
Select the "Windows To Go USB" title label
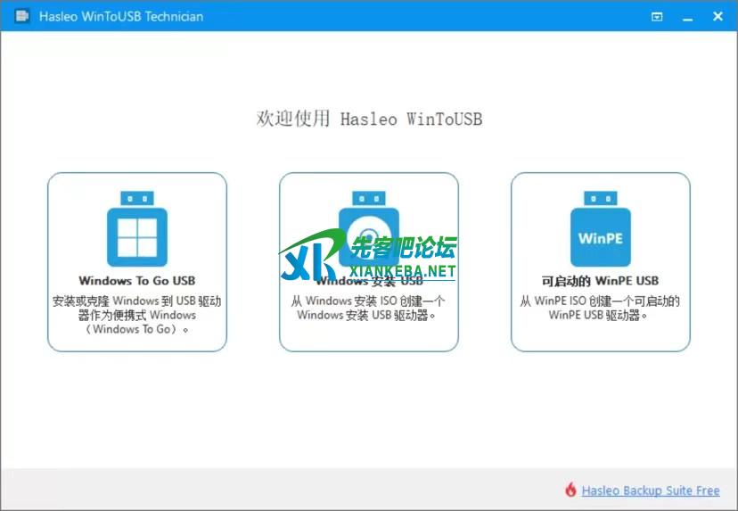(x=136, y=281)
